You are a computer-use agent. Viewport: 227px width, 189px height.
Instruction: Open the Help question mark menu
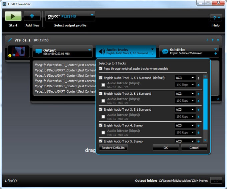click(x=216, y=18)
